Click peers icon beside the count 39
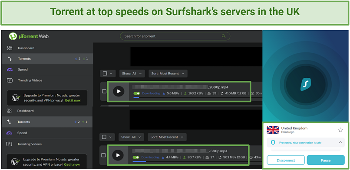Screen dimensions: 350x170 (209, 93)
